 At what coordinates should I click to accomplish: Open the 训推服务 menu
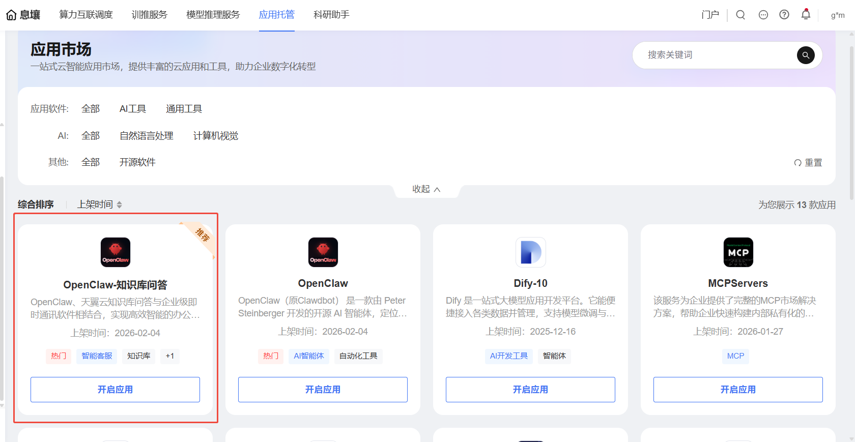click(x=150, y=15)
